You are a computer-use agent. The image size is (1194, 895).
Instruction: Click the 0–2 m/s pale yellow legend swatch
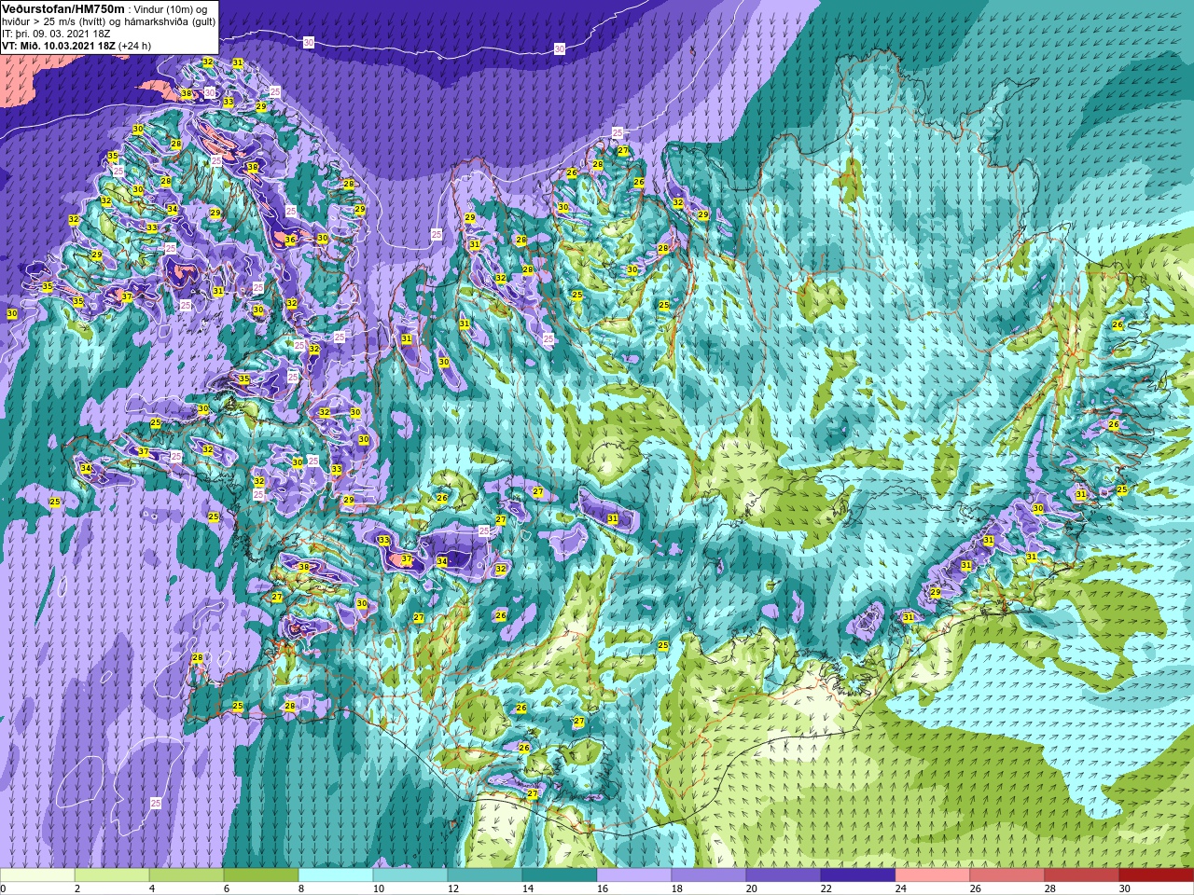37,875
